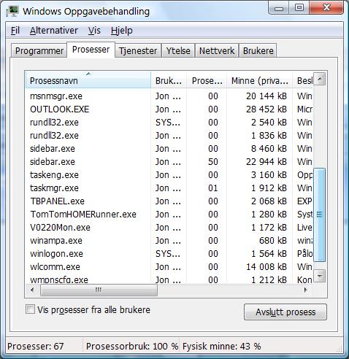Sort by the Besl column header
Image resolution: width=349 pixels, height=359 pixels.
coord(303,80)
